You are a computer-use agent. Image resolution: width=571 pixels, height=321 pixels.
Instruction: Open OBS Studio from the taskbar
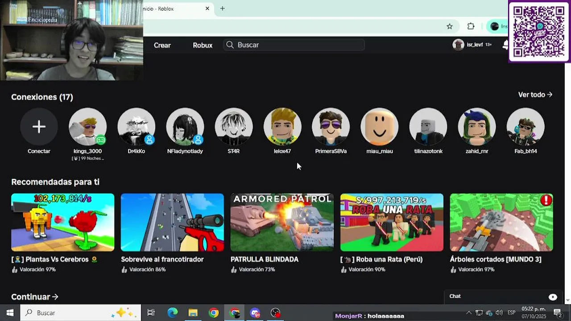[x=276, y=313]
